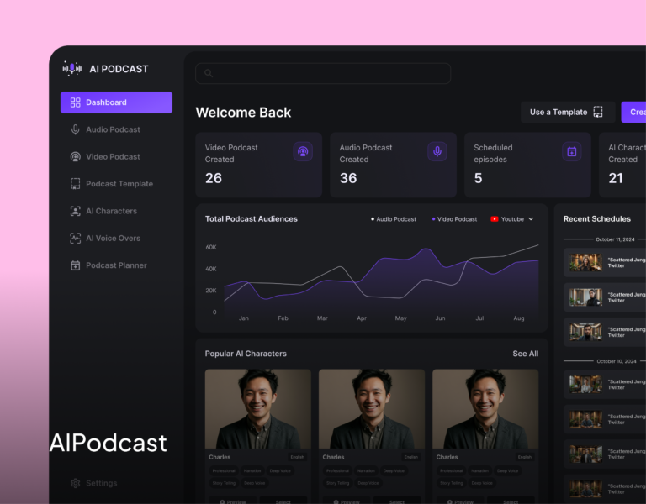This screenshot has width=646, height=504.
Task: Click the "October 10, 2024" date divider
Action: [617, 361]
